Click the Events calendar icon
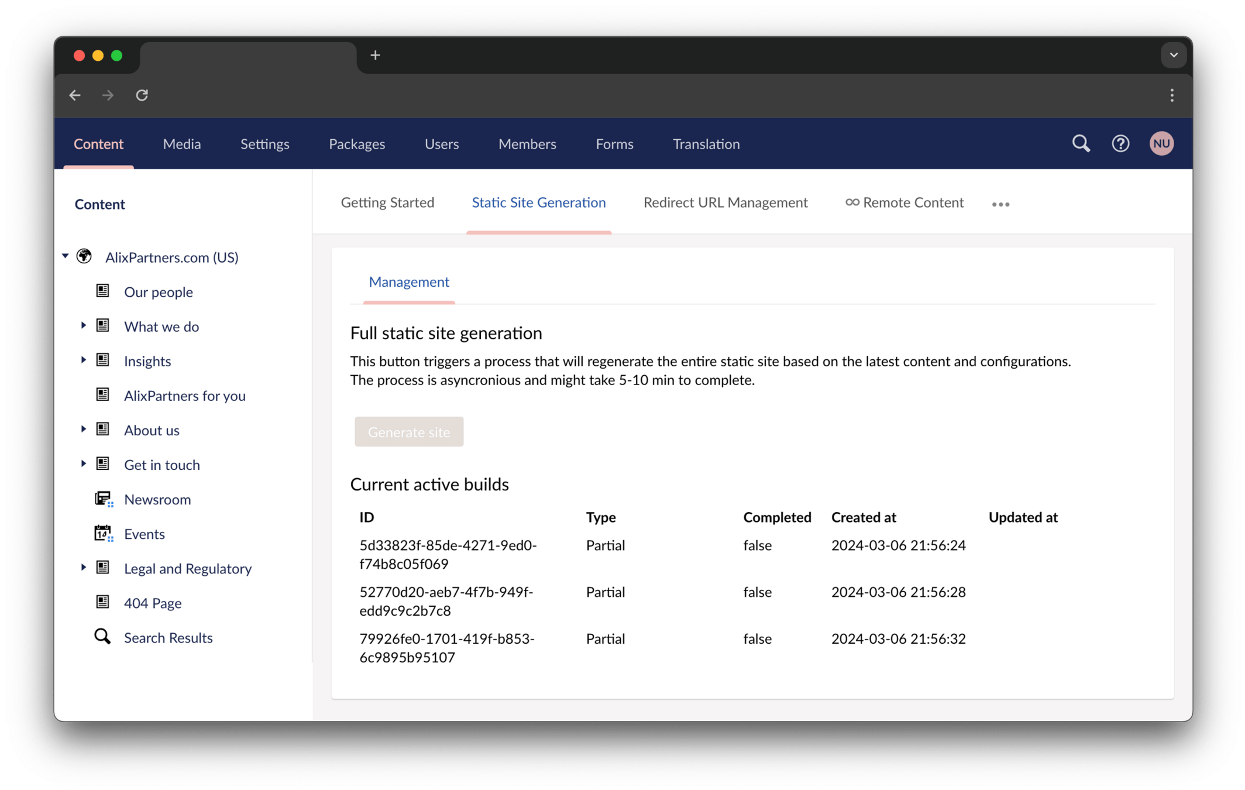The width and height of the screenshot is (1245, 790). pos(104,534)
